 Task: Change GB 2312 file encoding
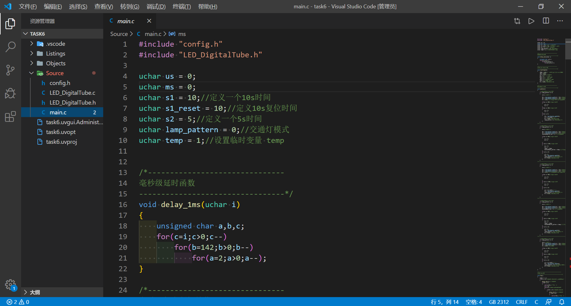click(x=499, y=302)
